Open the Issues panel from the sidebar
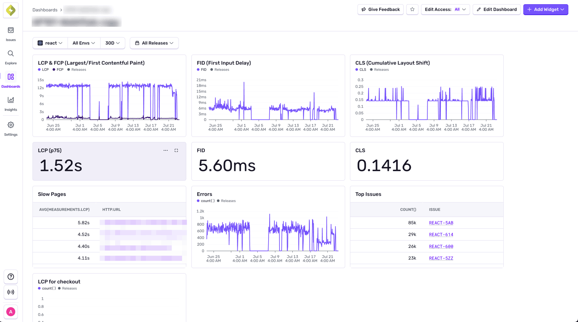The image size is (578, 322). pos(11,33)
